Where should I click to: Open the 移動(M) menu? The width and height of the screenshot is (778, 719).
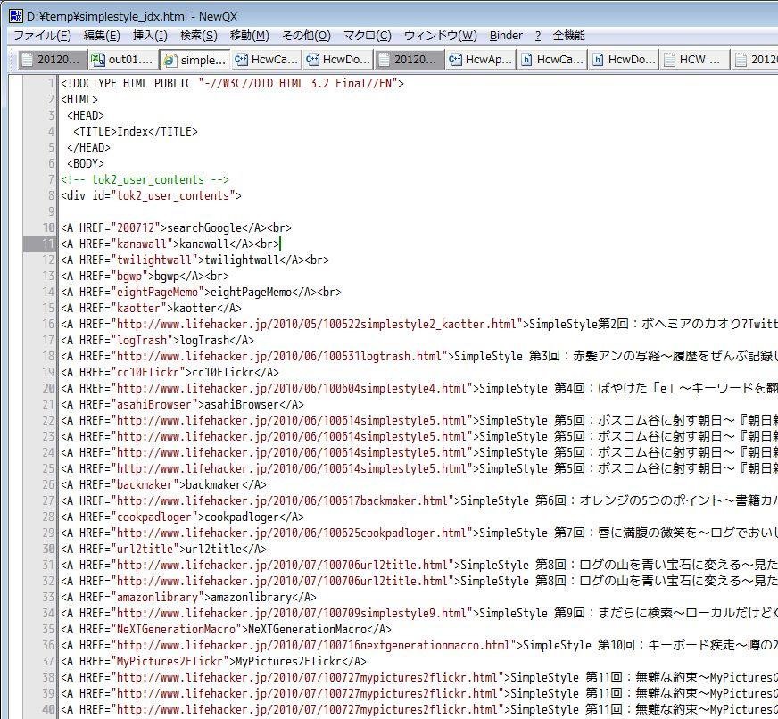point(249,36)
